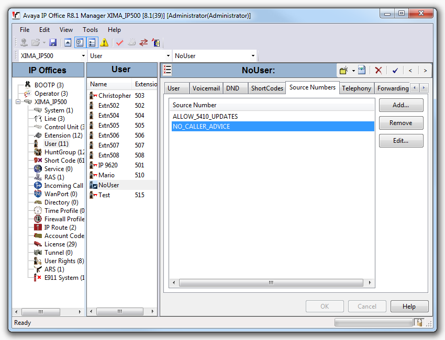Create new record icon in NoUser header
Screen dimensions: 445x340
(x=344, y=70)
